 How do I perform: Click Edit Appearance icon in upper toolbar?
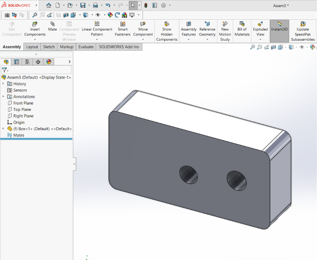[110, 15]
